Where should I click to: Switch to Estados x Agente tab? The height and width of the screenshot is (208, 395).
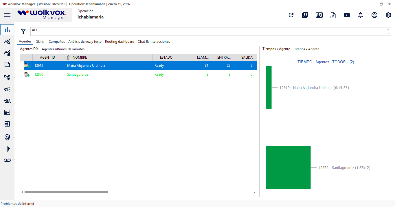[306, 49]
